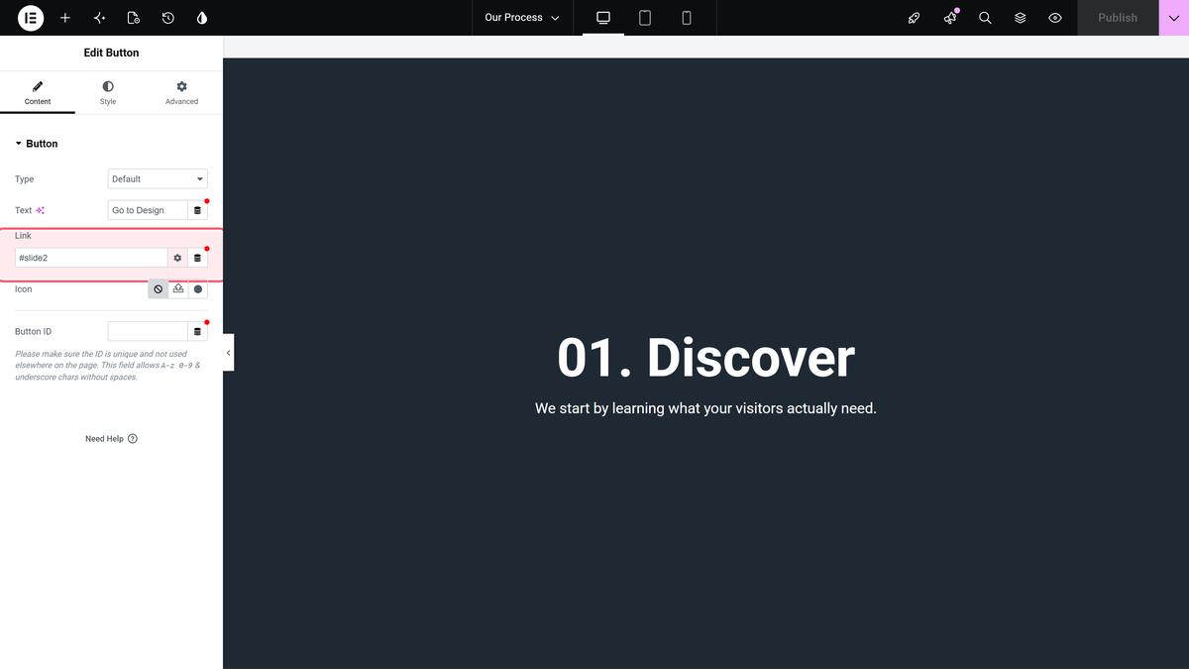Collapse the Button section
This screenshot has height=669, width=1189.
(37, 144)
